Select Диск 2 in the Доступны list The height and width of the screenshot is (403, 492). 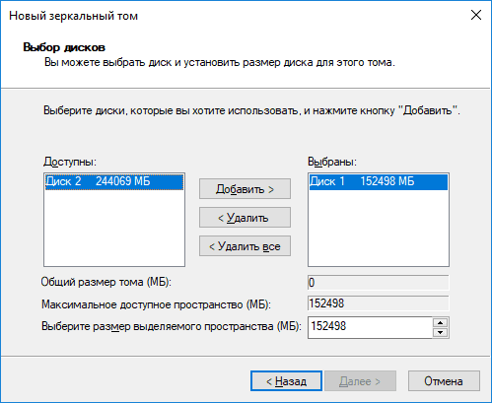point(114,181)
